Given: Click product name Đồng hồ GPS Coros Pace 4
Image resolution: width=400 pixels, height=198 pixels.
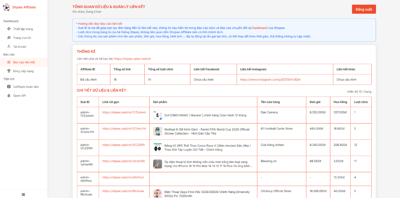Looking at the screenshot, I should (x=207, y=148).
